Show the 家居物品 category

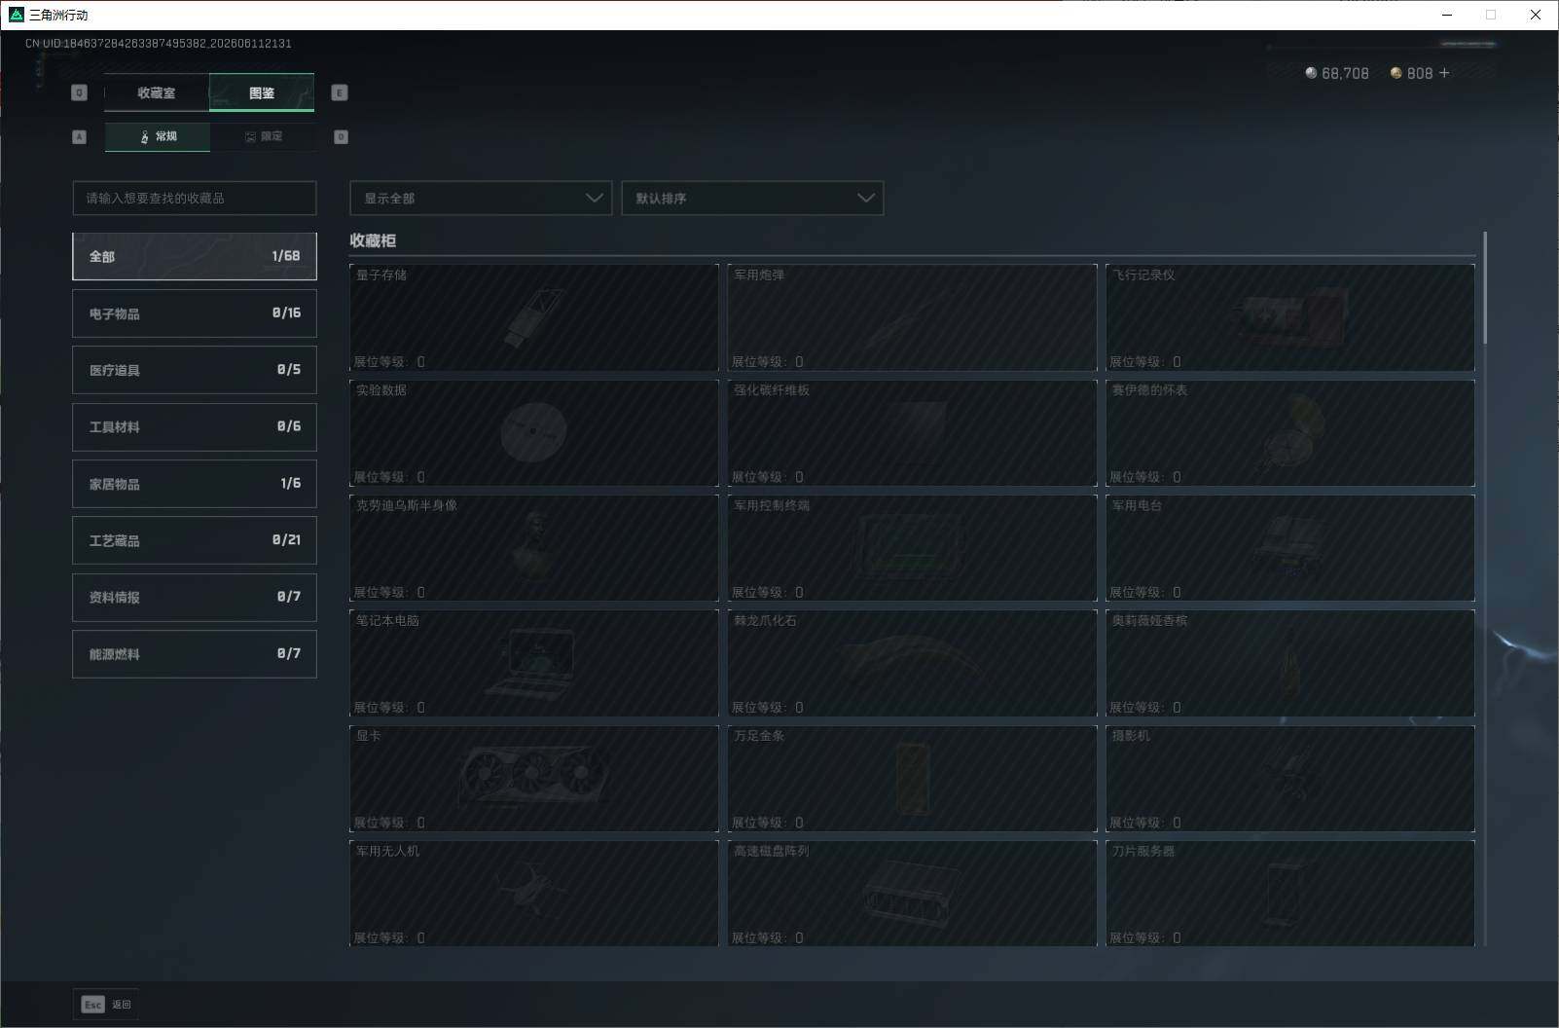tap(195, 484)
